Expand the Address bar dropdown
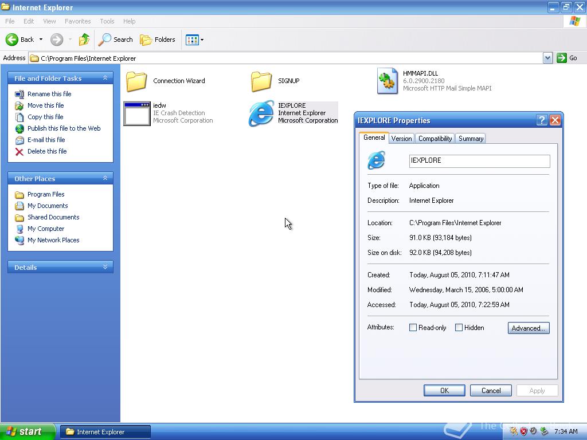This screenshot has height=440, width=587. pos(547,58)
